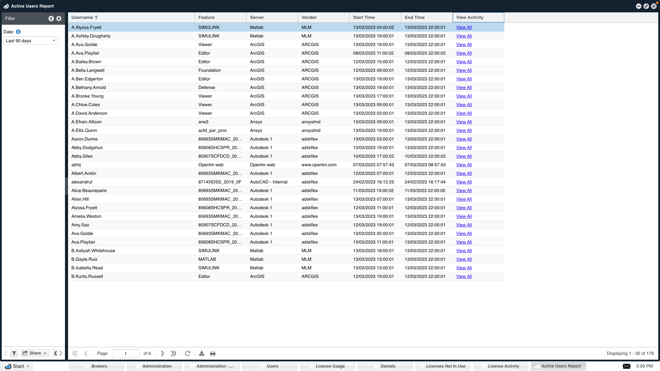The width and height of the screenshot is (660, 371).
Task: Jump to the last page
Action: 174,353
